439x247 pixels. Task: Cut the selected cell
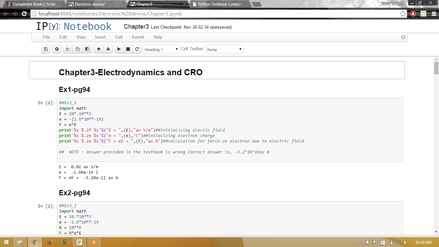pos(68,49)
